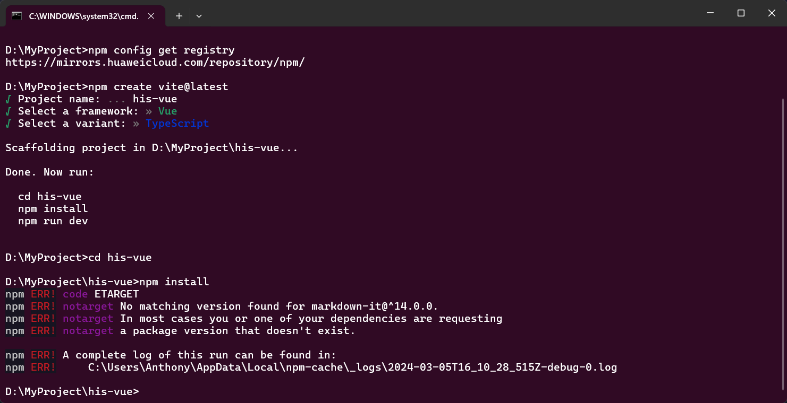Minimize the terminal window
The height and width of the screenshot is (403, 787).
(710, 13)
